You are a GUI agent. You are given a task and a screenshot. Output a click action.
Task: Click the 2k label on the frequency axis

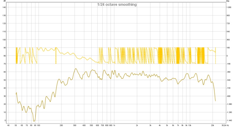pos(137,125)
